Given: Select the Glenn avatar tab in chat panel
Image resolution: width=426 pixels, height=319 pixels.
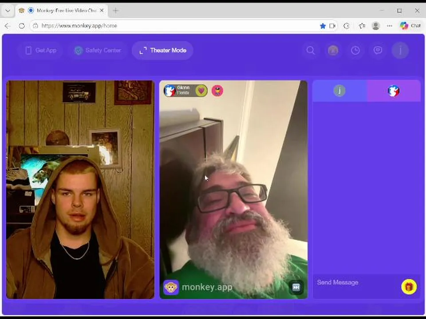Looking at the screenshot, I should click(394, 90).
